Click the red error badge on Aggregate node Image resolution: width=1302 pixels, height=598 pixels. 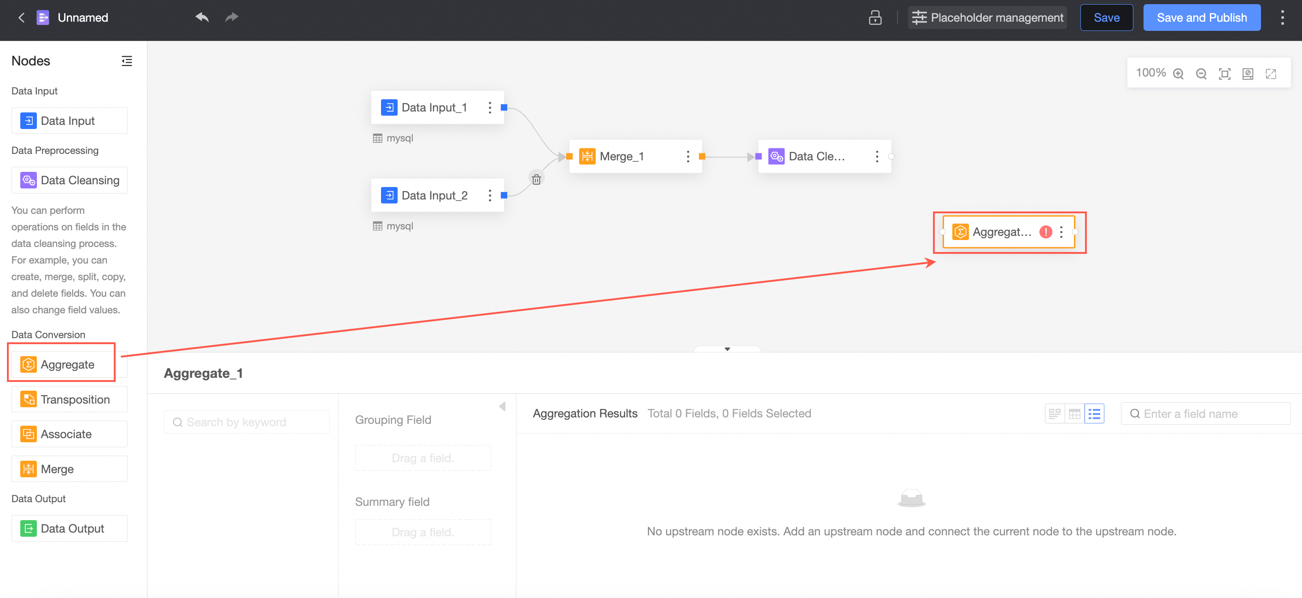[1045, 232]
